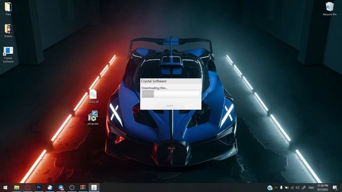Show hidden system tray icons
Screen dimensions: 342x192
pyautogui.click(x=276, y=188)
